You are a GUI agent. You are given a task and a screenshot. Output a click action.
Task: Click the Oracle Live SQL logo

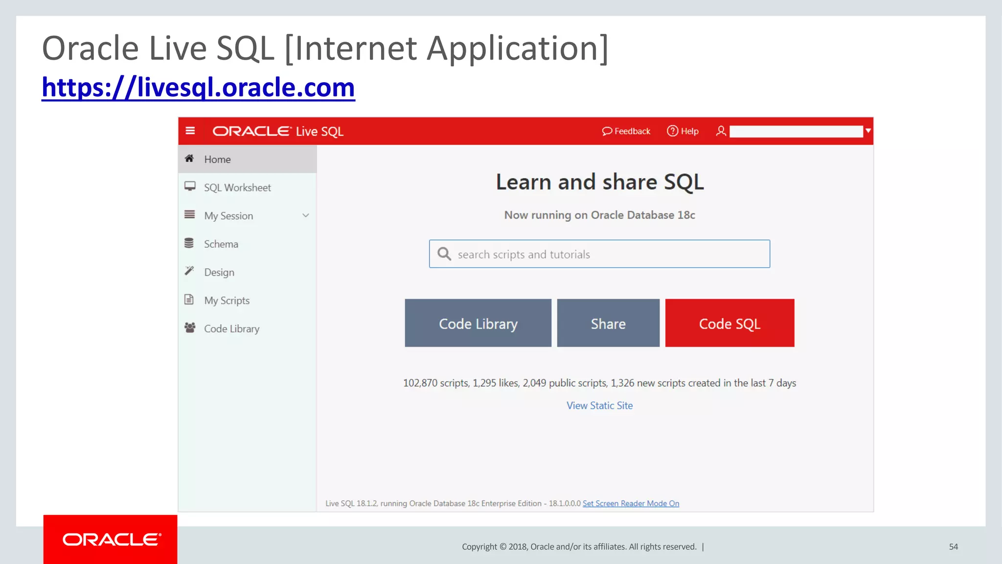point(278,131)
